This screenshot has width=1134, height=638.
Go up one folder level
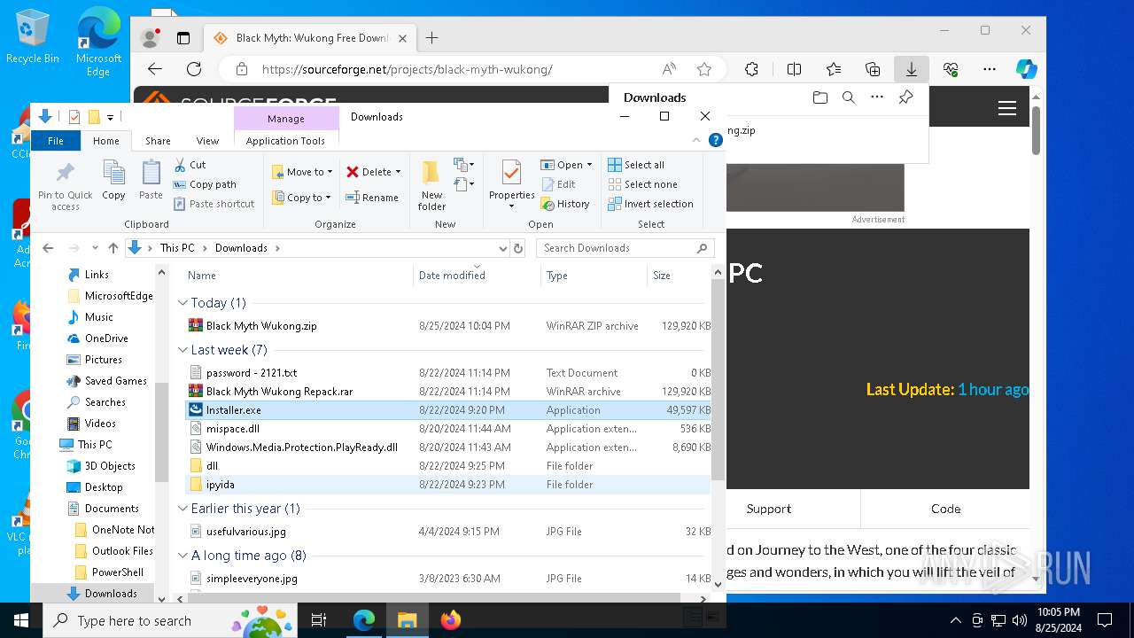tap(113, 248)
